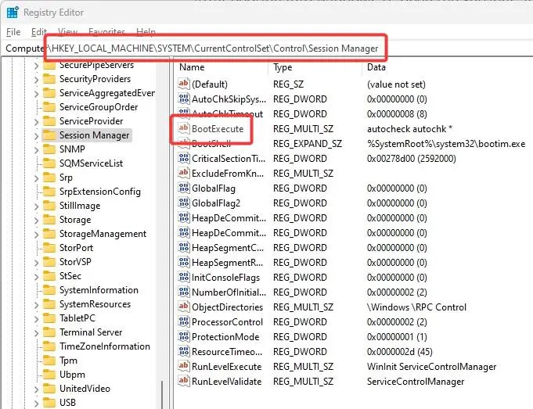Viewport: 533px width, 409px height.
Task: Select the ServiceGroupOrder folder icon
Action: pos(49,107)
